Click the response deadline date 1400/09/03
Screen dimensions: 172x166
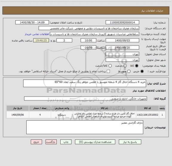tap(122, 41)
